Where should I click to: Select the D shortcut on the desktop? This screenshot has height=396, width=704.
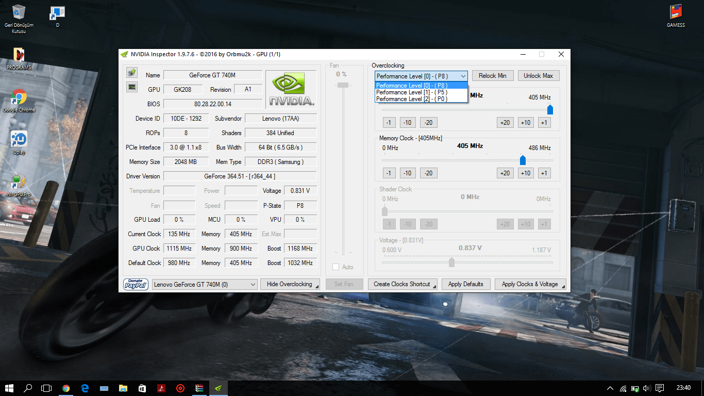click(x=57, y=16)
